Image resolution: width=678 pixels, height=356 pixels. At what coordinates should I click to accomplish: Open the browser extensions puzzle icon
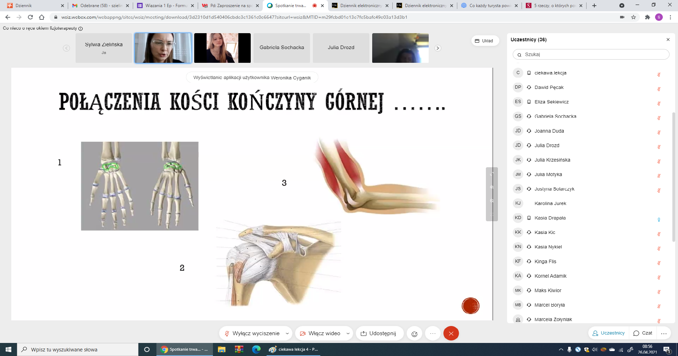pyautogui.click(x=647, y=17)
